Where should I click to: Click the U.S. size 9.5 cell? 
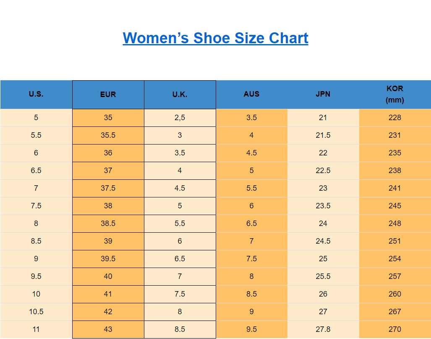[x=36, y=276]
